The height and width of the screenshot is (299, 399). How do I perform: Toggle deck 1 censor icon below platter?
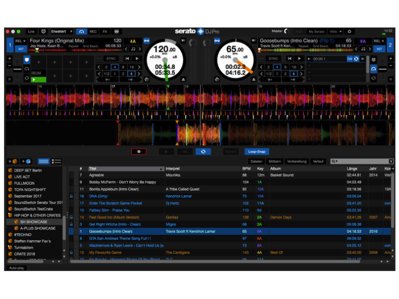pyautogui.click(x=147, y=80)
